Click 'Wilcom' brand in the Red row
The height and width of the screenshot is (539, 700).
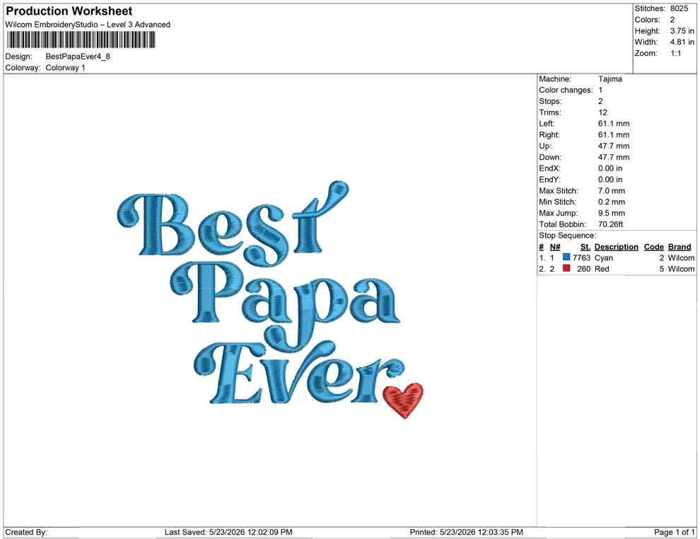(x=681, y=269)
